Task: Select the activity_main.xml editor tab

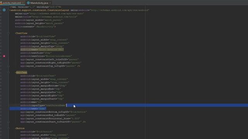Action: pos(12,3)
